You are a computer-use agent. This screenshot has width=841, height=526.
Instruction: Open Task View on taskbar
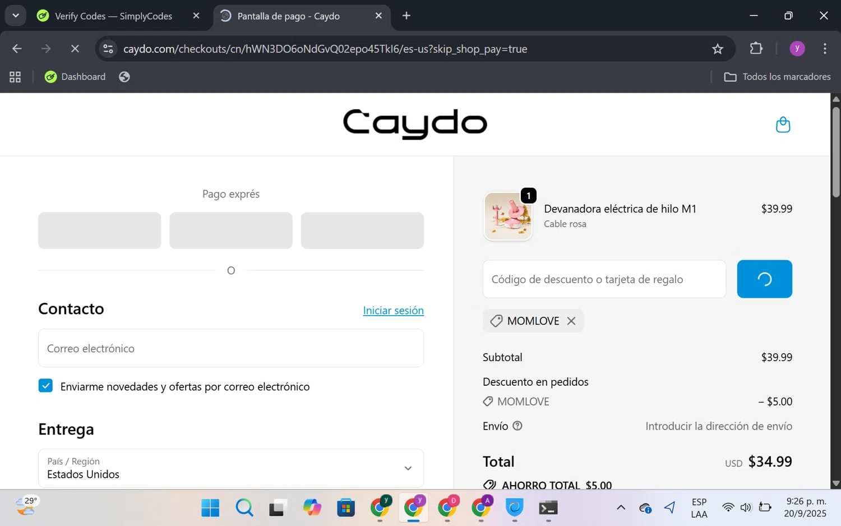[278, 508]
